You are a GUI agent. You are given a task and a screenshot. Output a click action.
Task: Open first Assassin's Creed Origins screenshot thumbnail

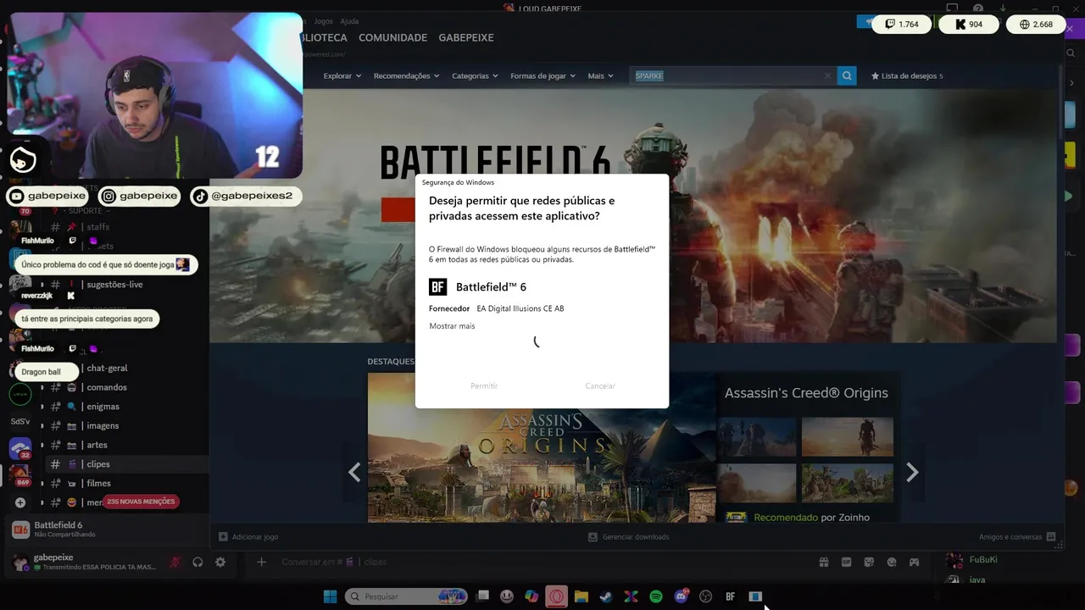tap(757, 437)
